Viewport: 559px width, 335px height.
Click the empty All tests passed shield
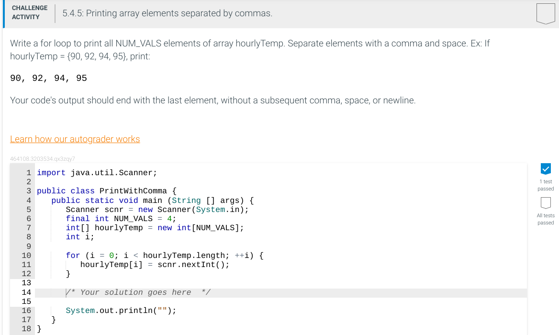(546, 202)
